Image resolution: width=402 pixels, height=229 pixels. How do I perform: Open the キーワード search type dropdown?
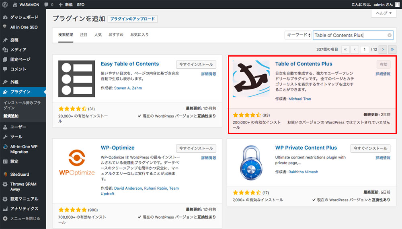[x=298, y=35]
